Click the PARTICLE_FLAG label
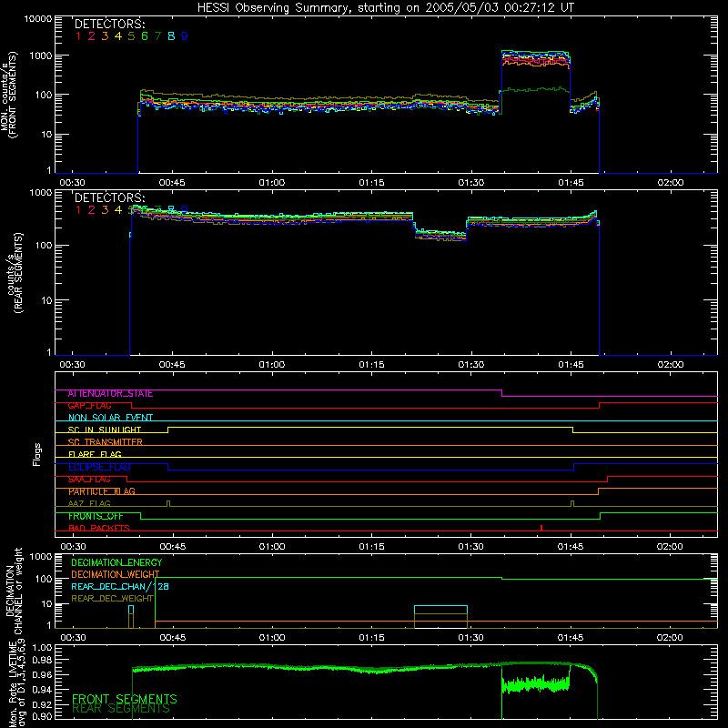 pyautogui.click(x=102, y=491)
